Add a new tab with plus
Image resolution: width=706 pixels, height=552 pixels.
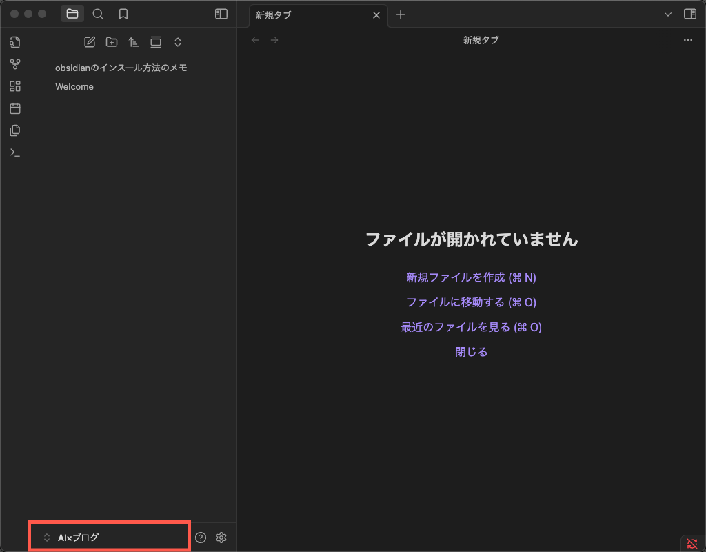click(401, 15)
